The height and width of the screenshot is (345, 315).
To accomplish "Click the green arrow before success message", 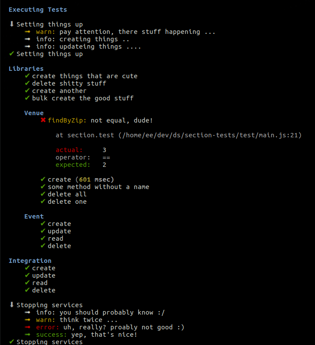I will click(27, 335).
